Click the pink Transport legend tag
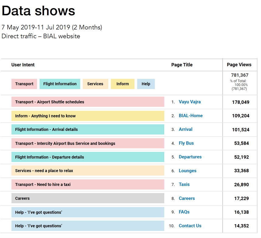 pyautogui.click(x=24, y=84)
